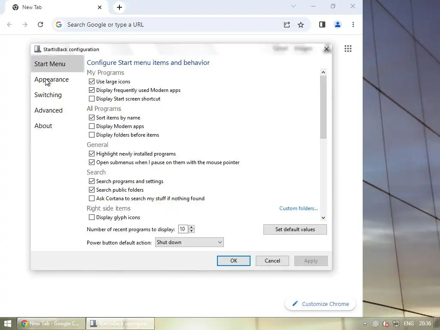Screen dimensions: 440x330
Task: Toggle Highlight newly installed programs
Action: [92, 154]
